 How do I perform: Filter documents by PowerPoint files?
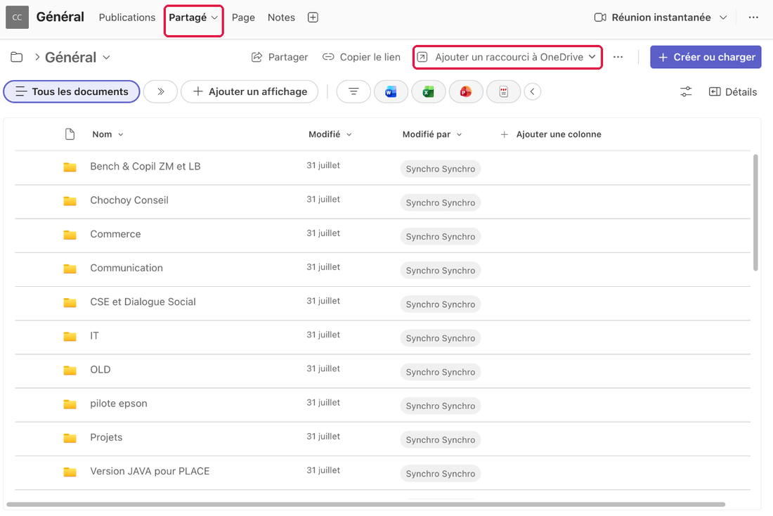pyautogui.click(x=466, y=92)
